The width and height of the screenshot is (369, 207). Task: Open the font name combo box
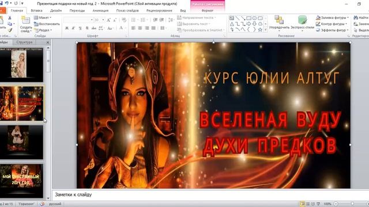coord(78,20)
